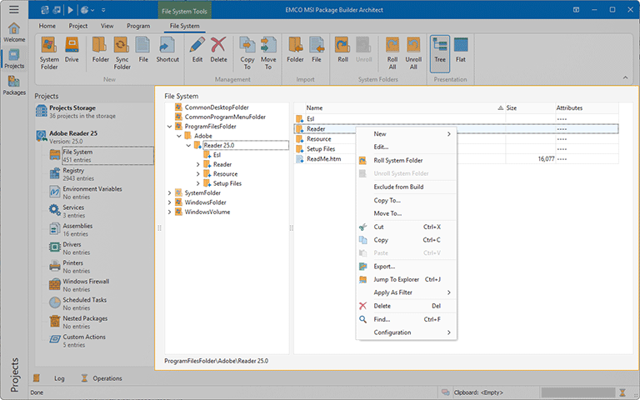This screenshot has height=400, width=640.
Task: Expand the Resource folder in tree
Action: (198, 174)
